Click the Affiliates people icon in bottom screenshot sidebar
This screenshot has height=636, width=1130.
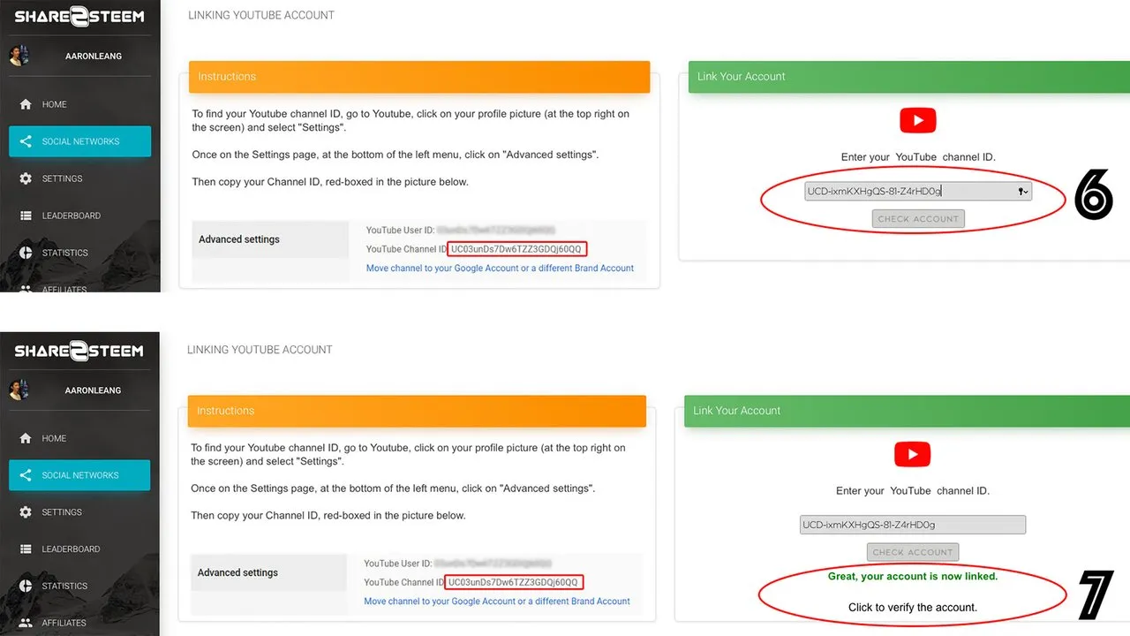point(26,623)
